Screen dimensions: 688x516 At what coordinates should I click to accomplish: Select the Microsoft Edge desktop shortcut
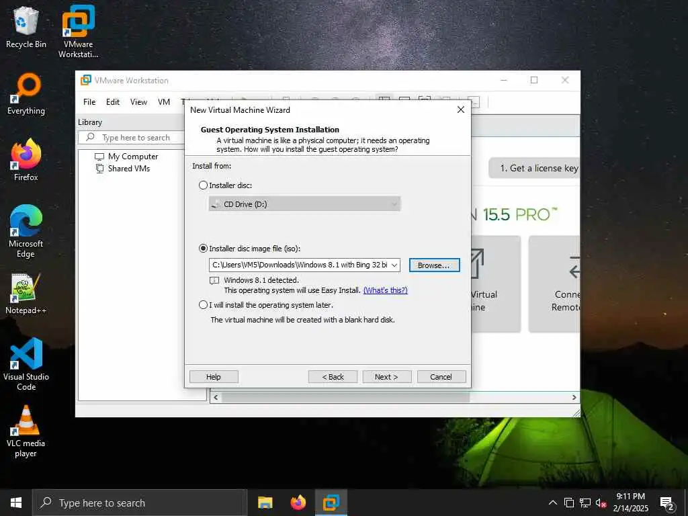coord(26,231)
